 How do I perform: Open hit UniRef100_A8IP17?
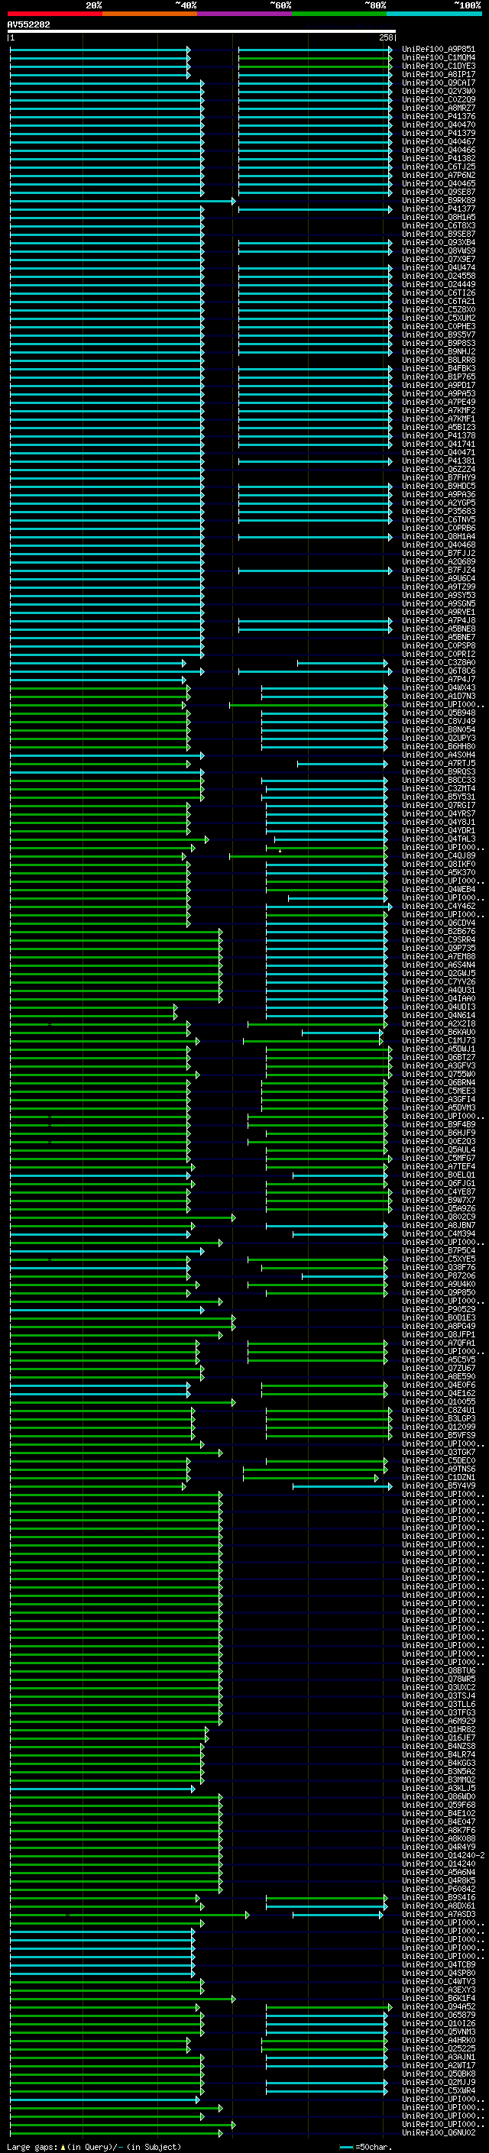click(438, 74)
